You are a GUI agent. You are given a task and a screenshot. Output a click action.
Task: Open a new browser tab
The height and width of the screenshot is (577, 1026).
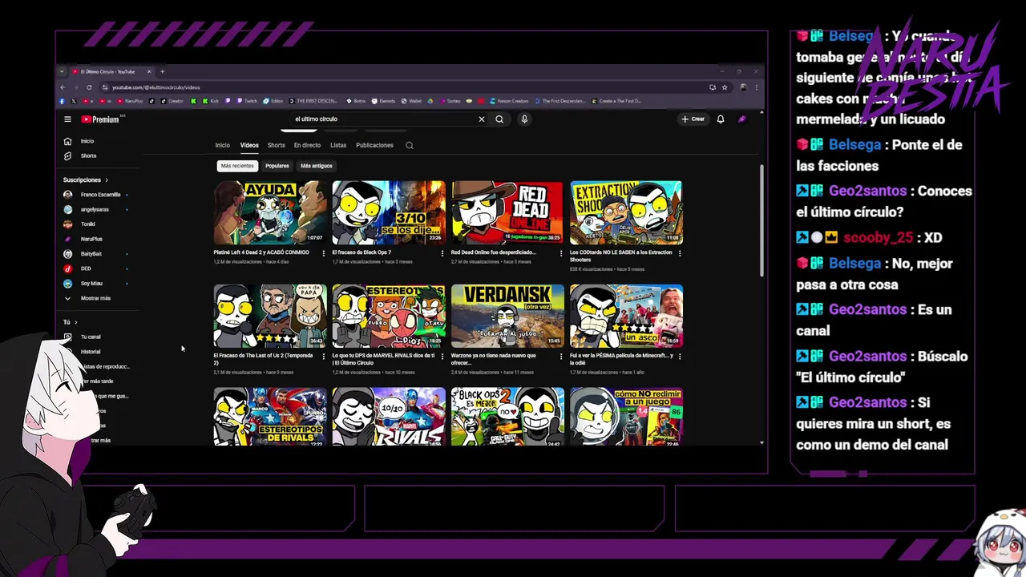(x=163, y=71)
